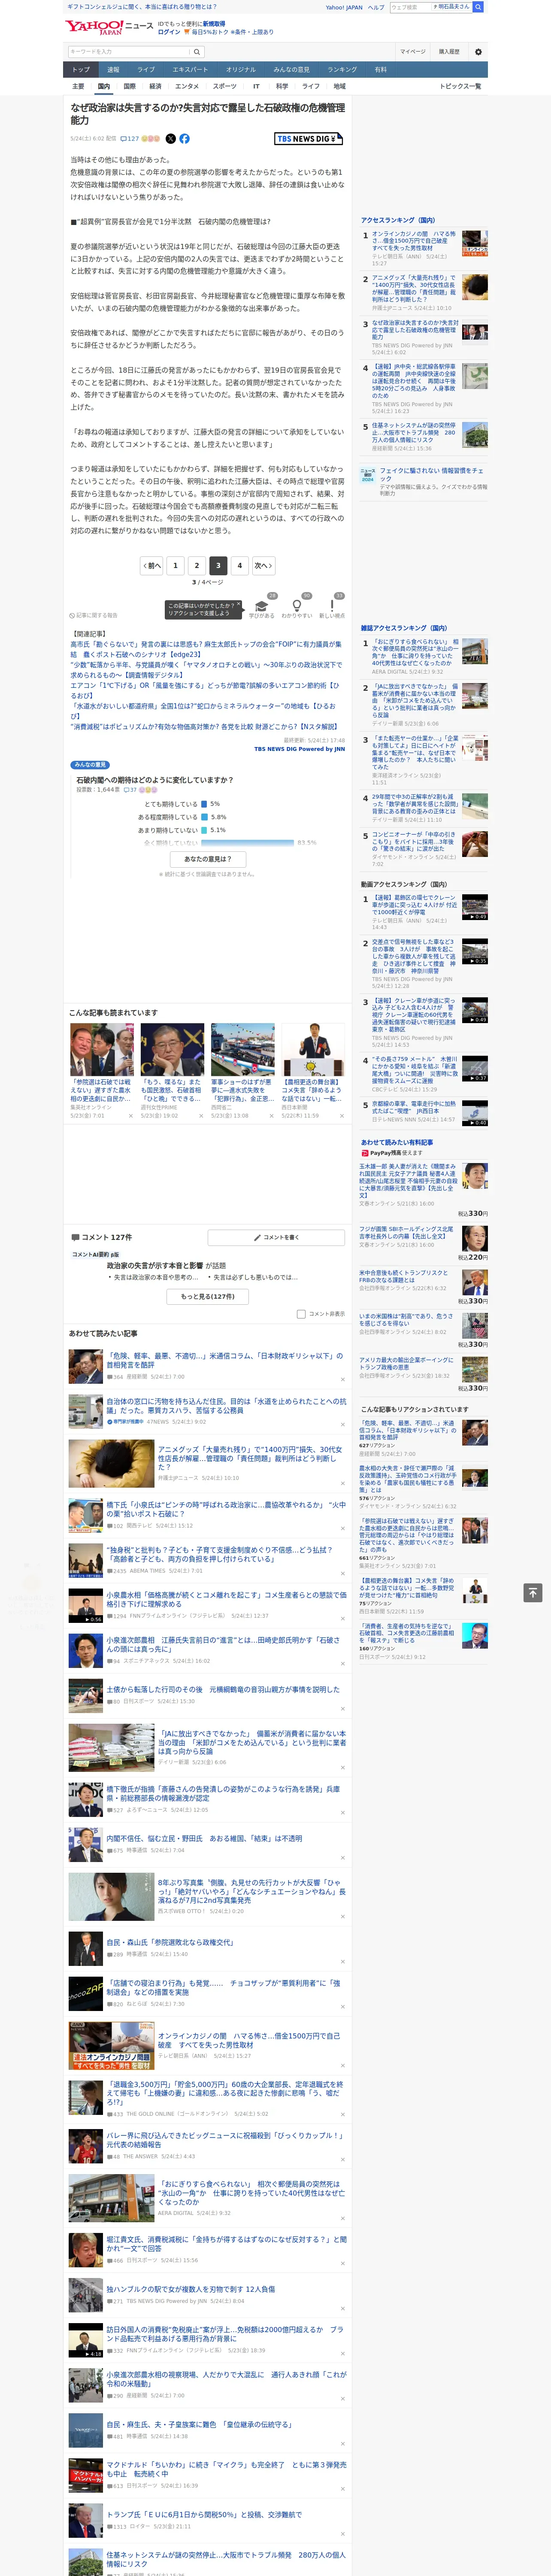This screenshot has height=2576, width=551.
Task: Open related article “消費減税”はポピュリズムか
Action: (203, 727)
